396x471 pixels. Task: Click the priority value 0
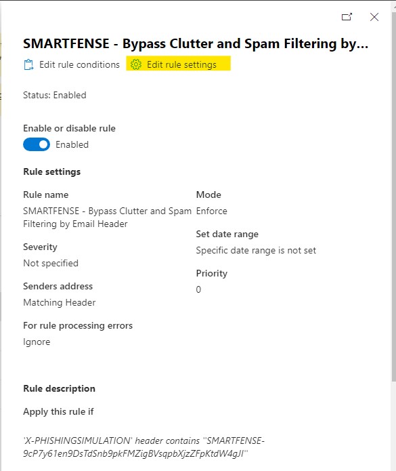198,289
